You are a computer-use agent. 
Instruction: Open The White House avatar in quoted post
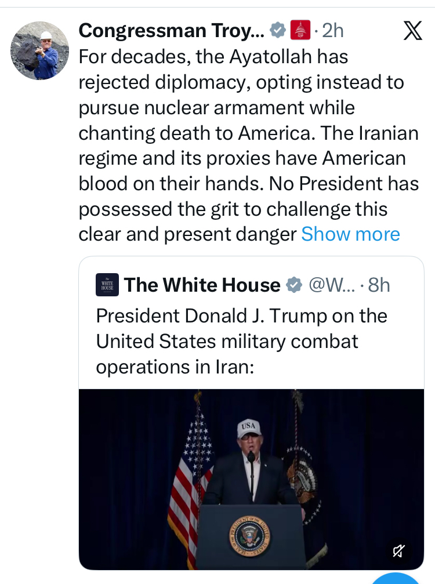107,285
